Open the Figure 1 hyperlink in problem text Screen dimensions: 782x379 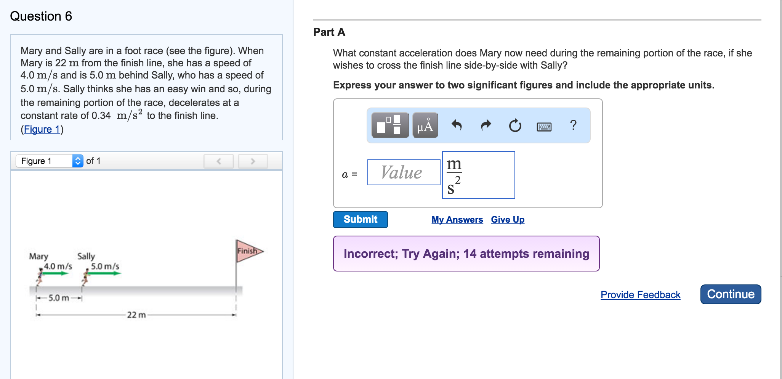point(42,129)
